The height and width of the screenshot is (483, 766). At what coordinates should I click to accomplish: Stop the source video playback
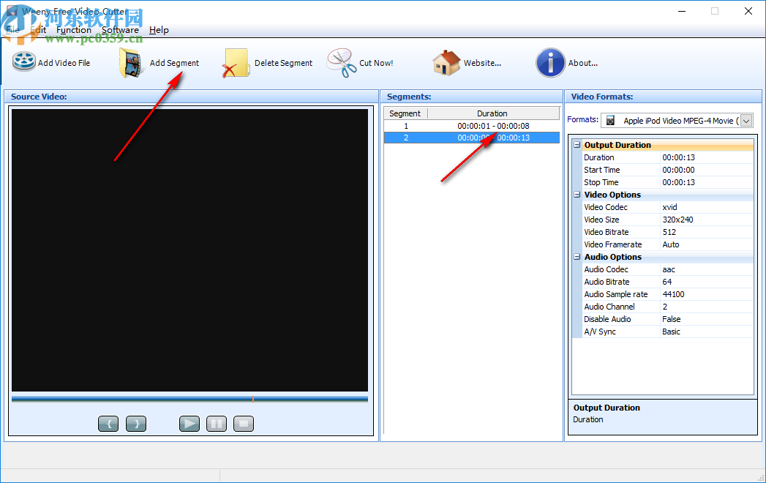244,424
